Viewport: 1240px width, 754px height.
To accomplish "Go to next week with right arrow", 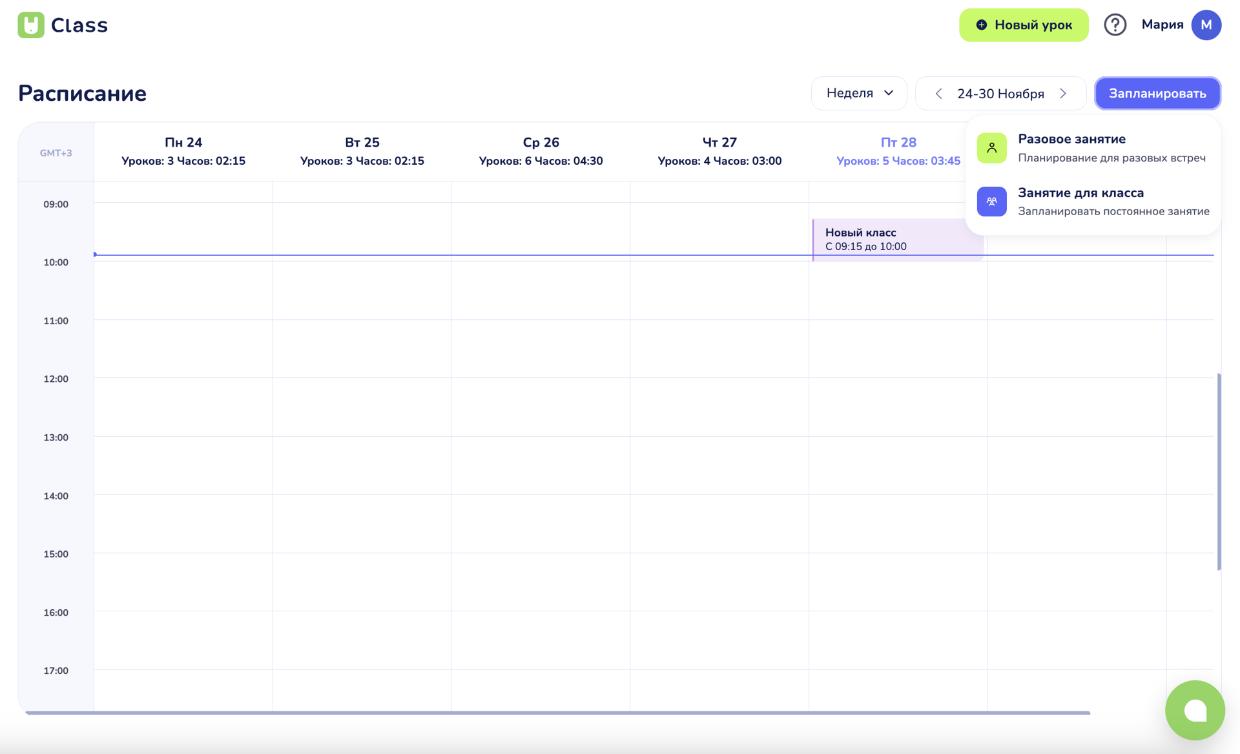I will coord(1063,94).
